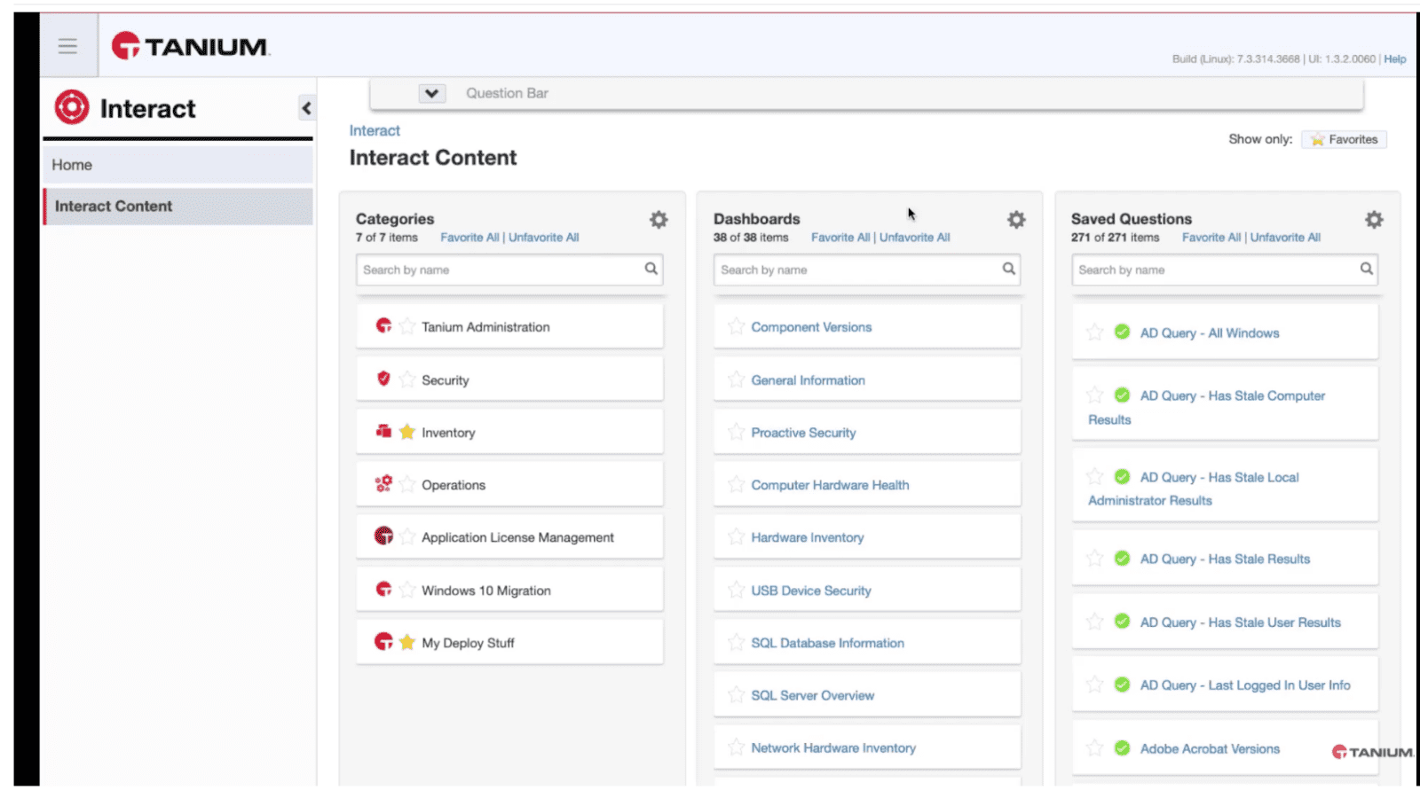This screenshot has height=798, width=1420.
Task: Click green check icon for AD Query - Has Stale Computer Results
Action: click(x=1122, y=395)
